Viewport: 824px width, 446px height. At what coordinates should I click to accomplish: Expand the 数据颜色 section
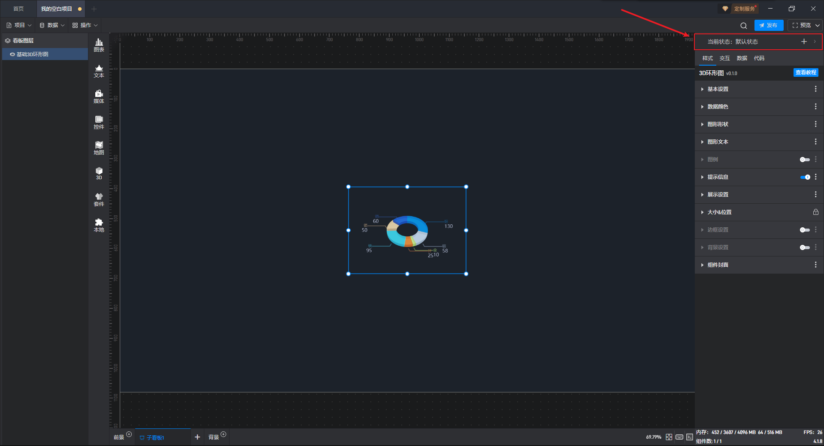718,107
